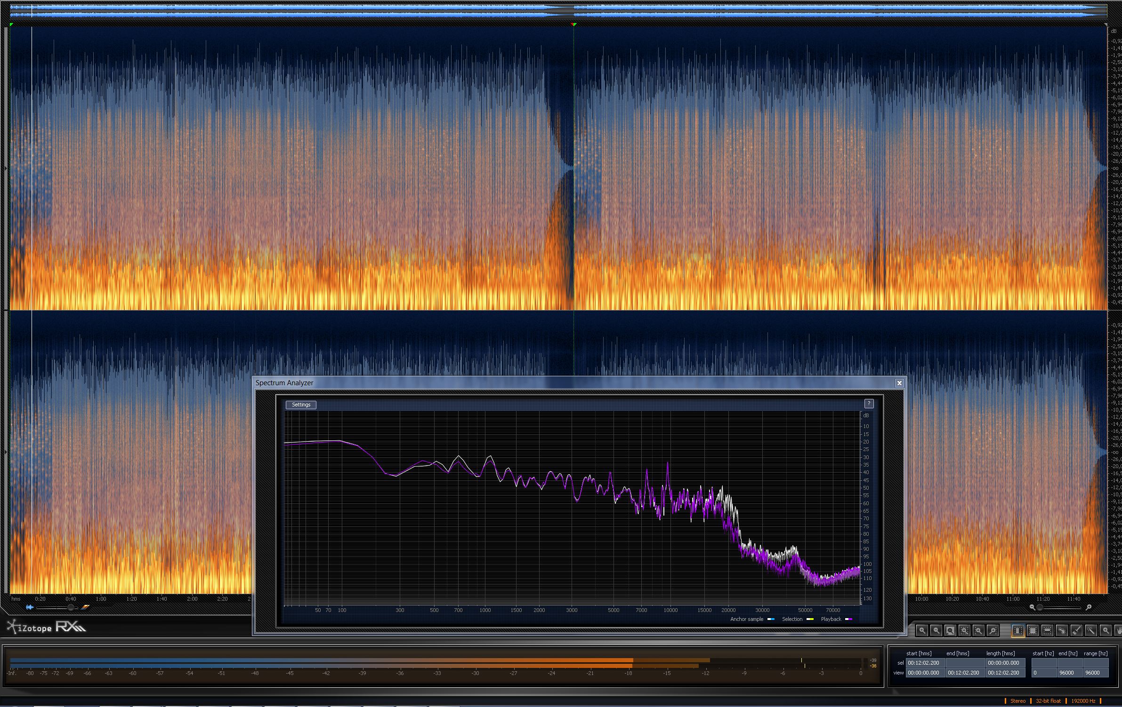
Task: Click the horizontal zoom slider knob
Action: pyautogui.click(x=1040, y=607)
